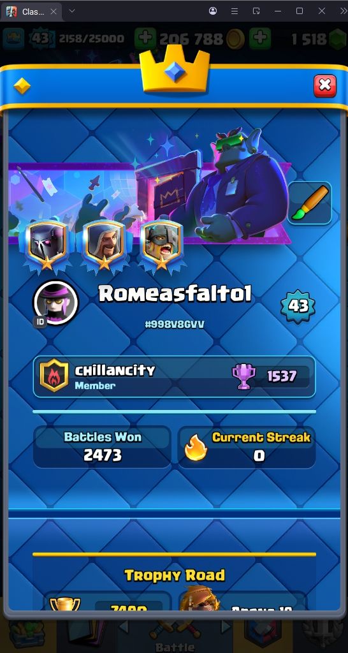Click the Current Streak flame icon
Image resolution: width=348 pixels, height=653 pixels.
click(196, 448)
